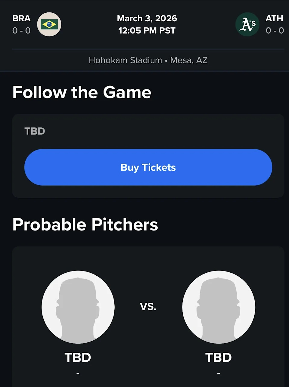This screenshot has height=387, width=289.
Task: Click the vs. text between pitchers
Action: tap(148, 307)
